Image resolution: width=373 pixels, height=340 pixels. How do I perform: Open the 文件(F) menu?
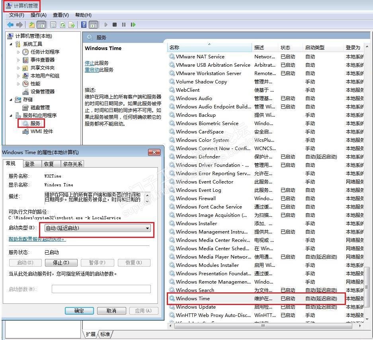(17, 15)
